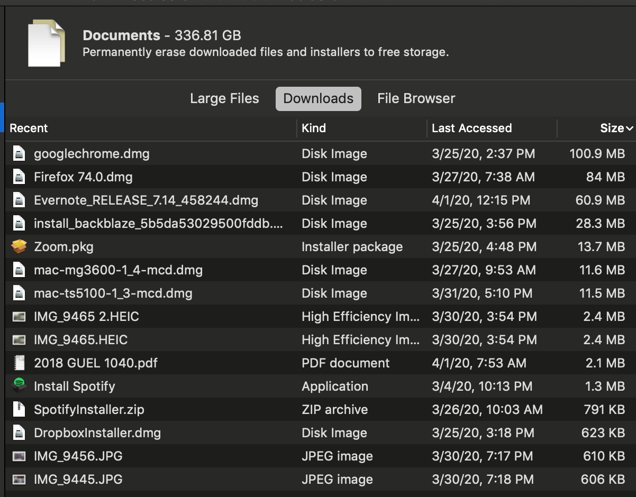Click the PDF document kind cell
The height and width of the screenshot is (497, 636).
pos(346,363)
